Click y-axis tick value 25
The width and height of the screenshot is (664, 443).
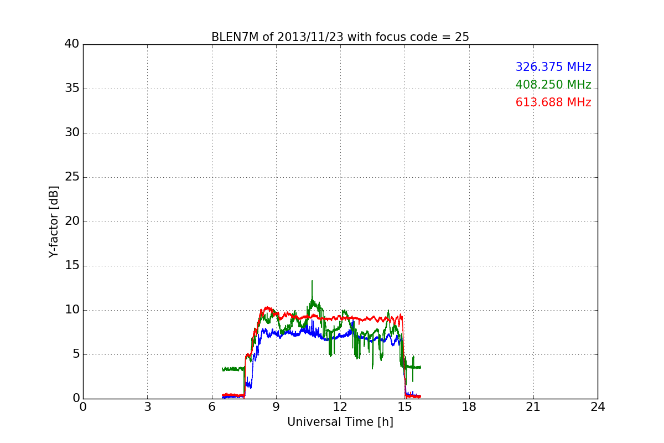click(72, 177)
